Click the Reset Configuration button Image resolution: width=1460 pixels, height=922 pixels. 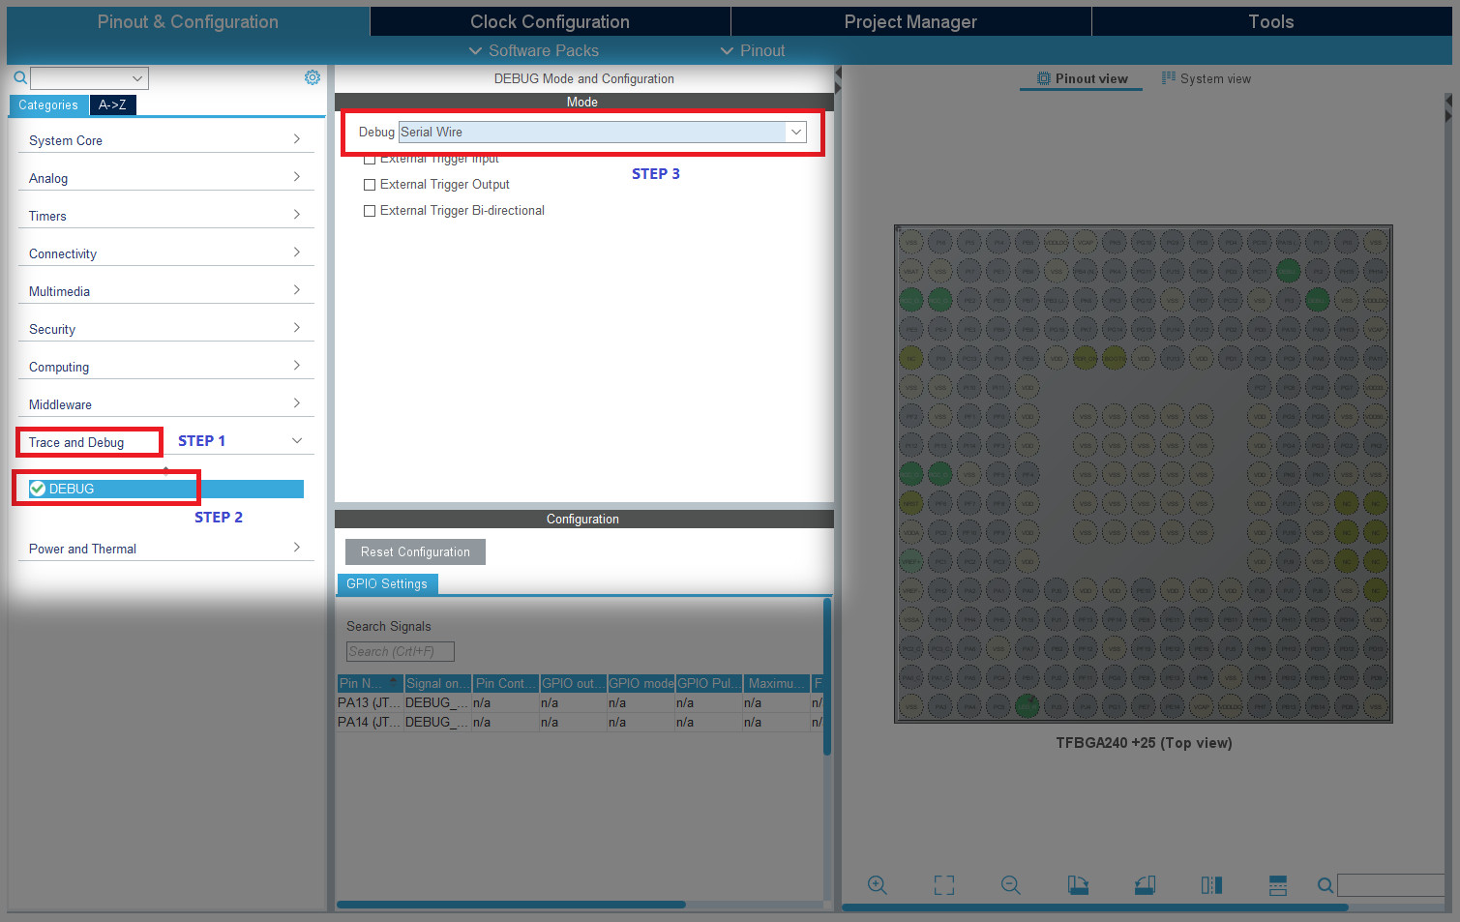click(415, 551)
